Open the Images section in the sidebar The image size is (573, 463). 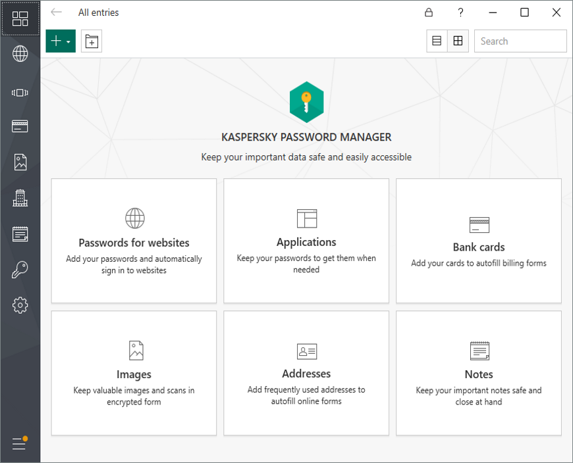pyautogui.click(x=20, y=162)
